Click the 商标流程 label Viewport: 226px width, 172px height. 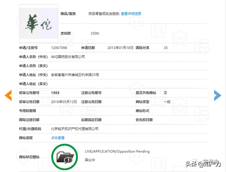click(26, 138)
